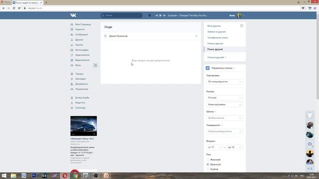
Task: Click the «Мерседес-Бенц» GLA ad title
Action: point(82,139)
